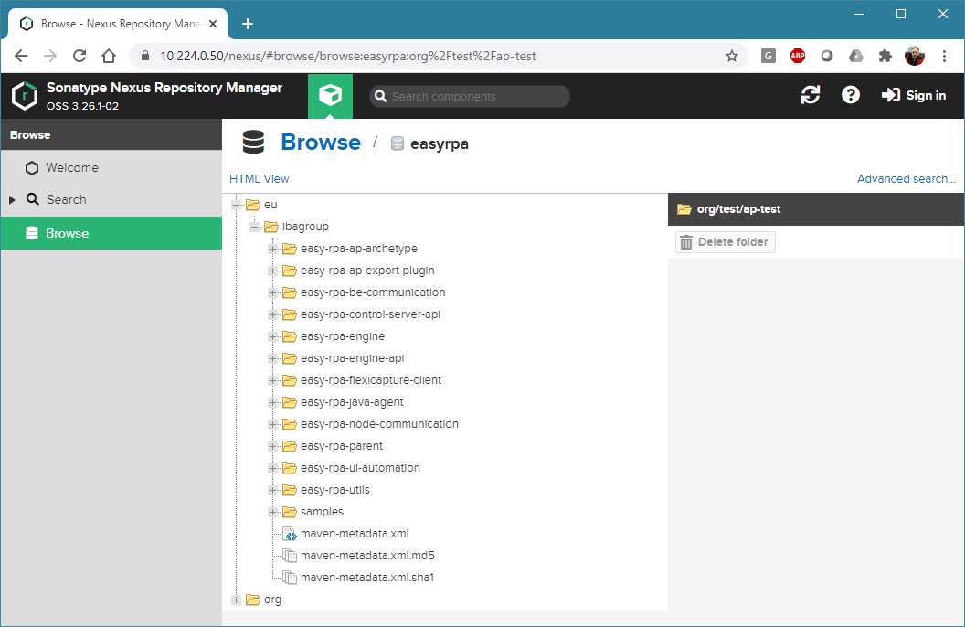Collapse the eu folder node
965x627 pixels.
pos(237,205)
